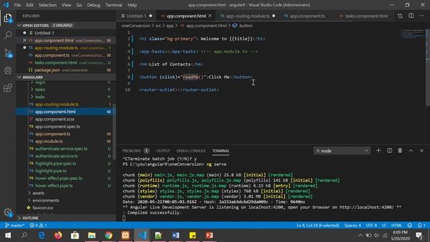
Task: Open the Source Control view
Action: (8, 53)
